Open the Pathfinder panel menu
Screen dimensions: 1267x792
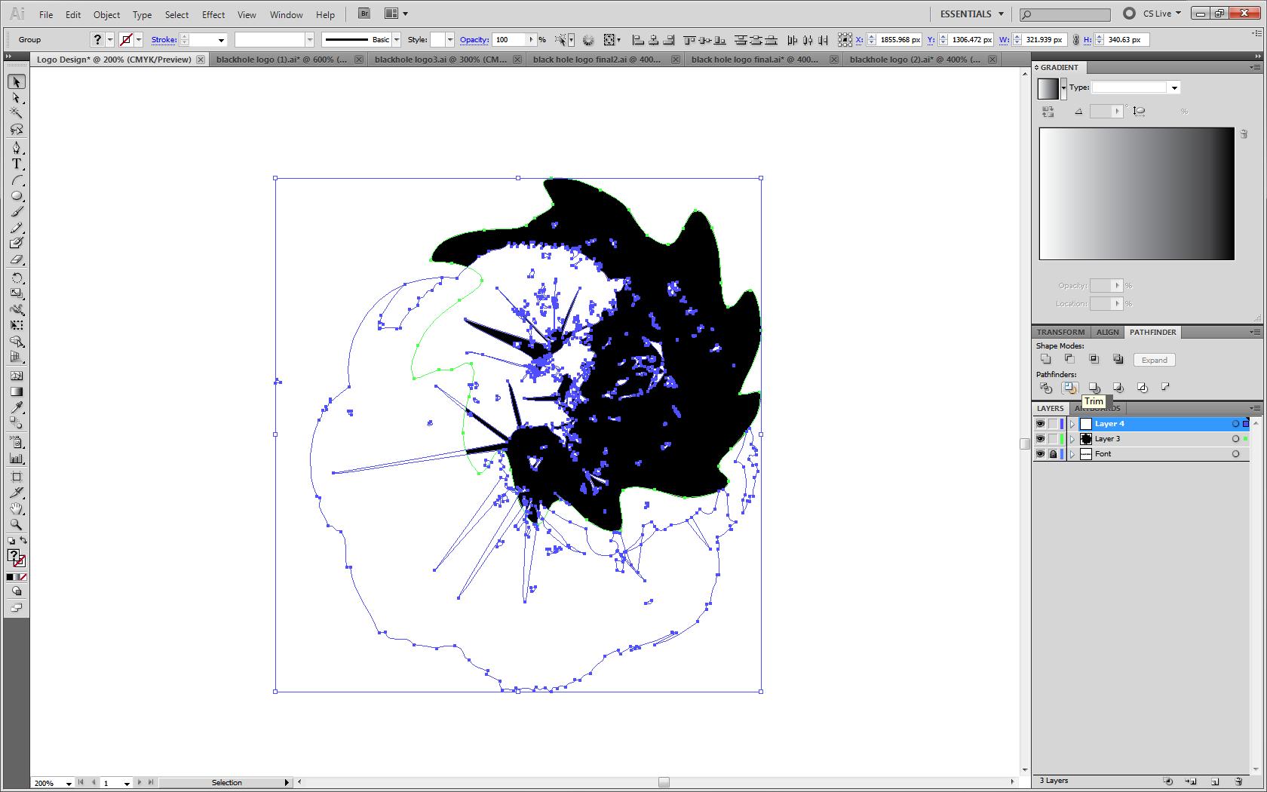[1254, 332]
